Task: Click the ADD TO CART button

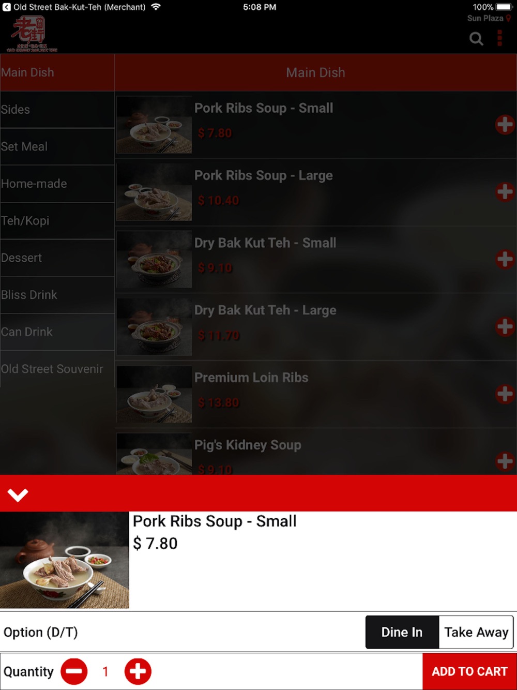Action: click(x=469, y=671)
